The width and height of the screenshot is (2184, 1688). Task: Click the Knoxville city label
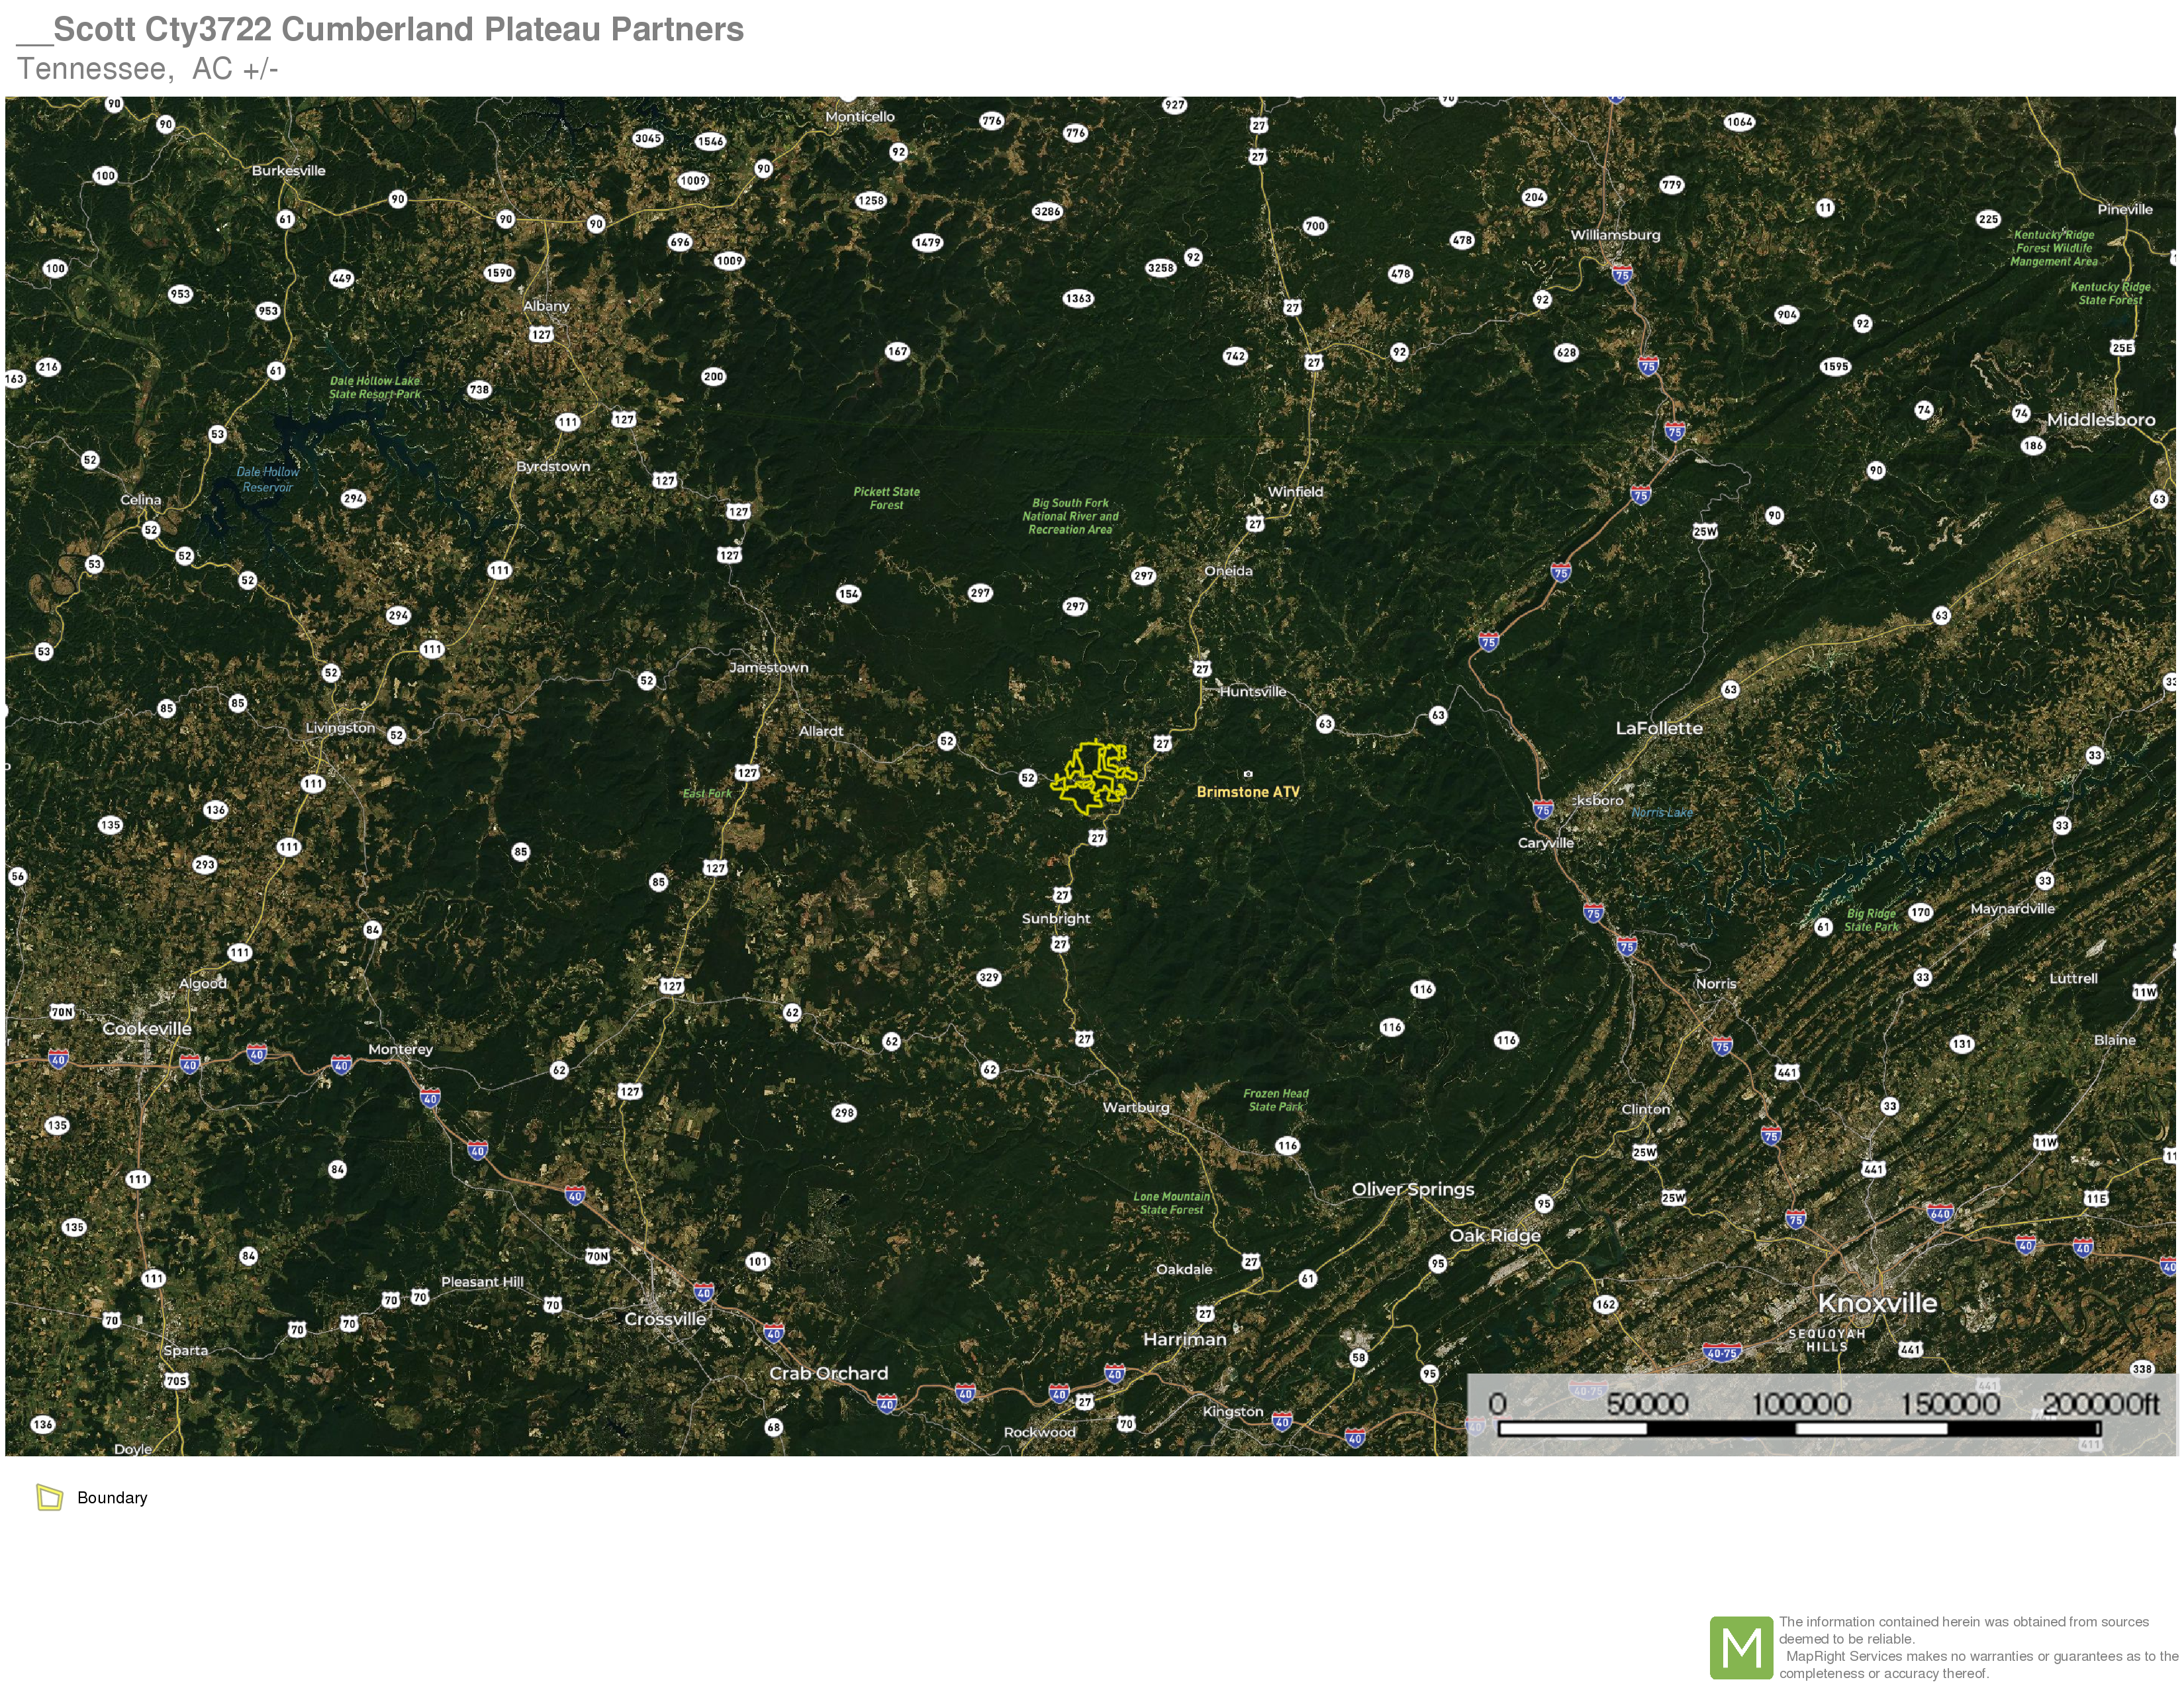[1877, 1303]
